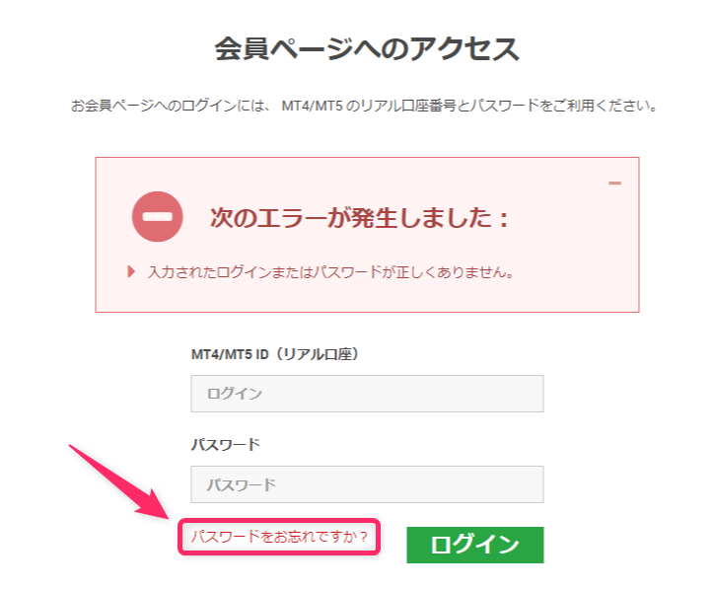Focus the パスワード input field

(367, 484)
